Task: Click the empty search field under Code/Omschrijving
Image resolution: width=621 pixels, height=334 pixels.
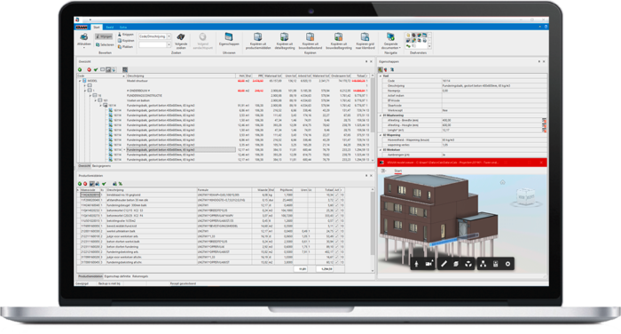Action: (153, 44)
